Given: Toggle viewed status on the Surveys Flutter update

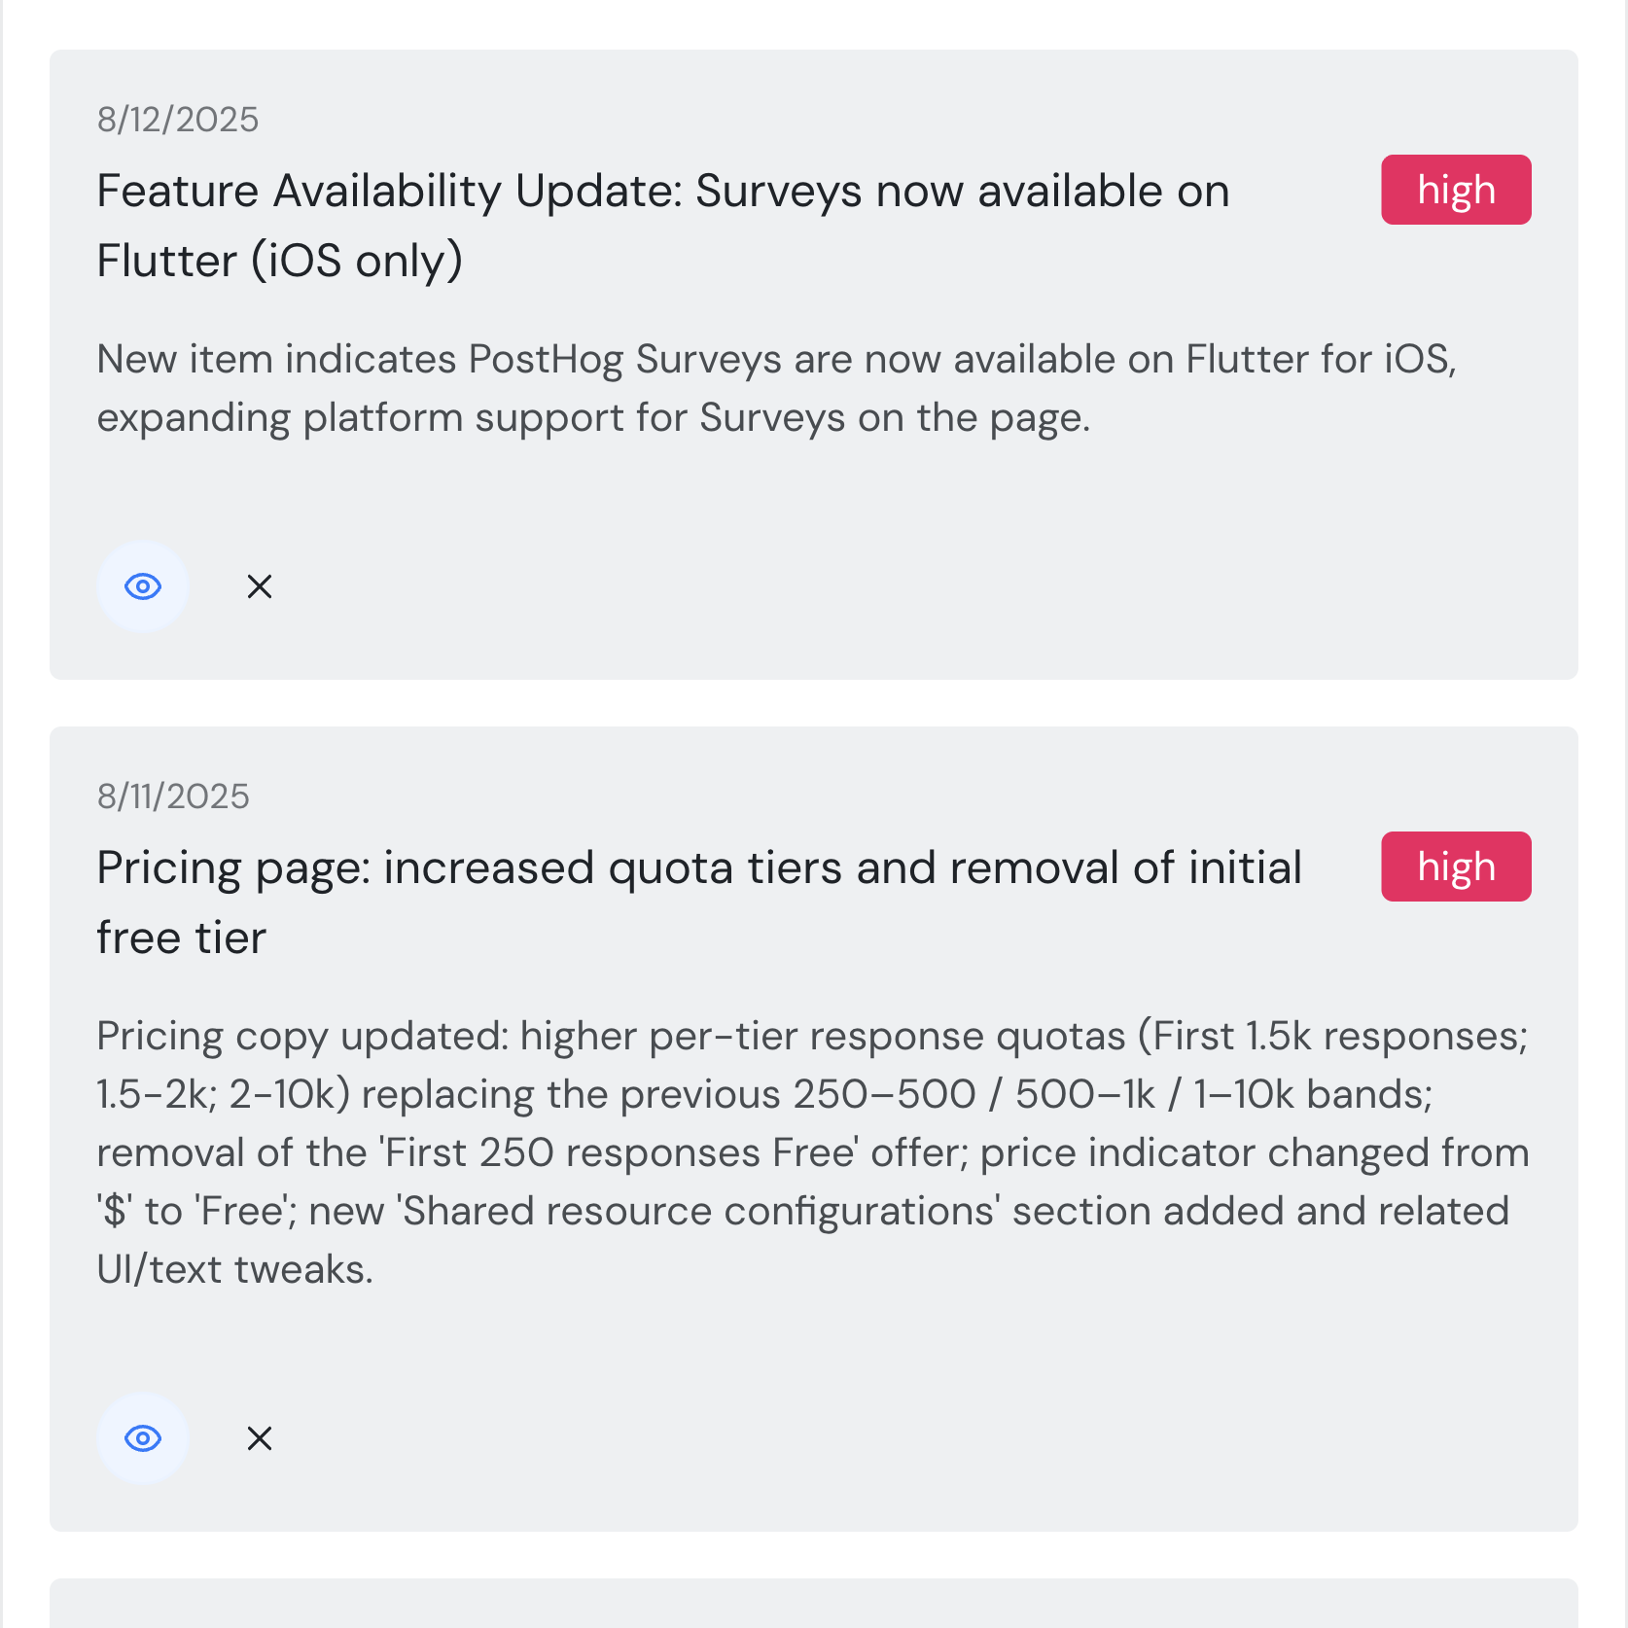Looking at the screenshot, I should point(142,586).
